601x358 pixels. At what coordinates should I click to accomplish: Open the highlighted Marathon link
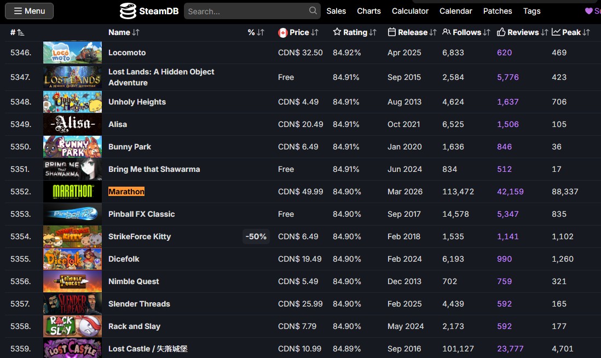(x=126, y=192)
